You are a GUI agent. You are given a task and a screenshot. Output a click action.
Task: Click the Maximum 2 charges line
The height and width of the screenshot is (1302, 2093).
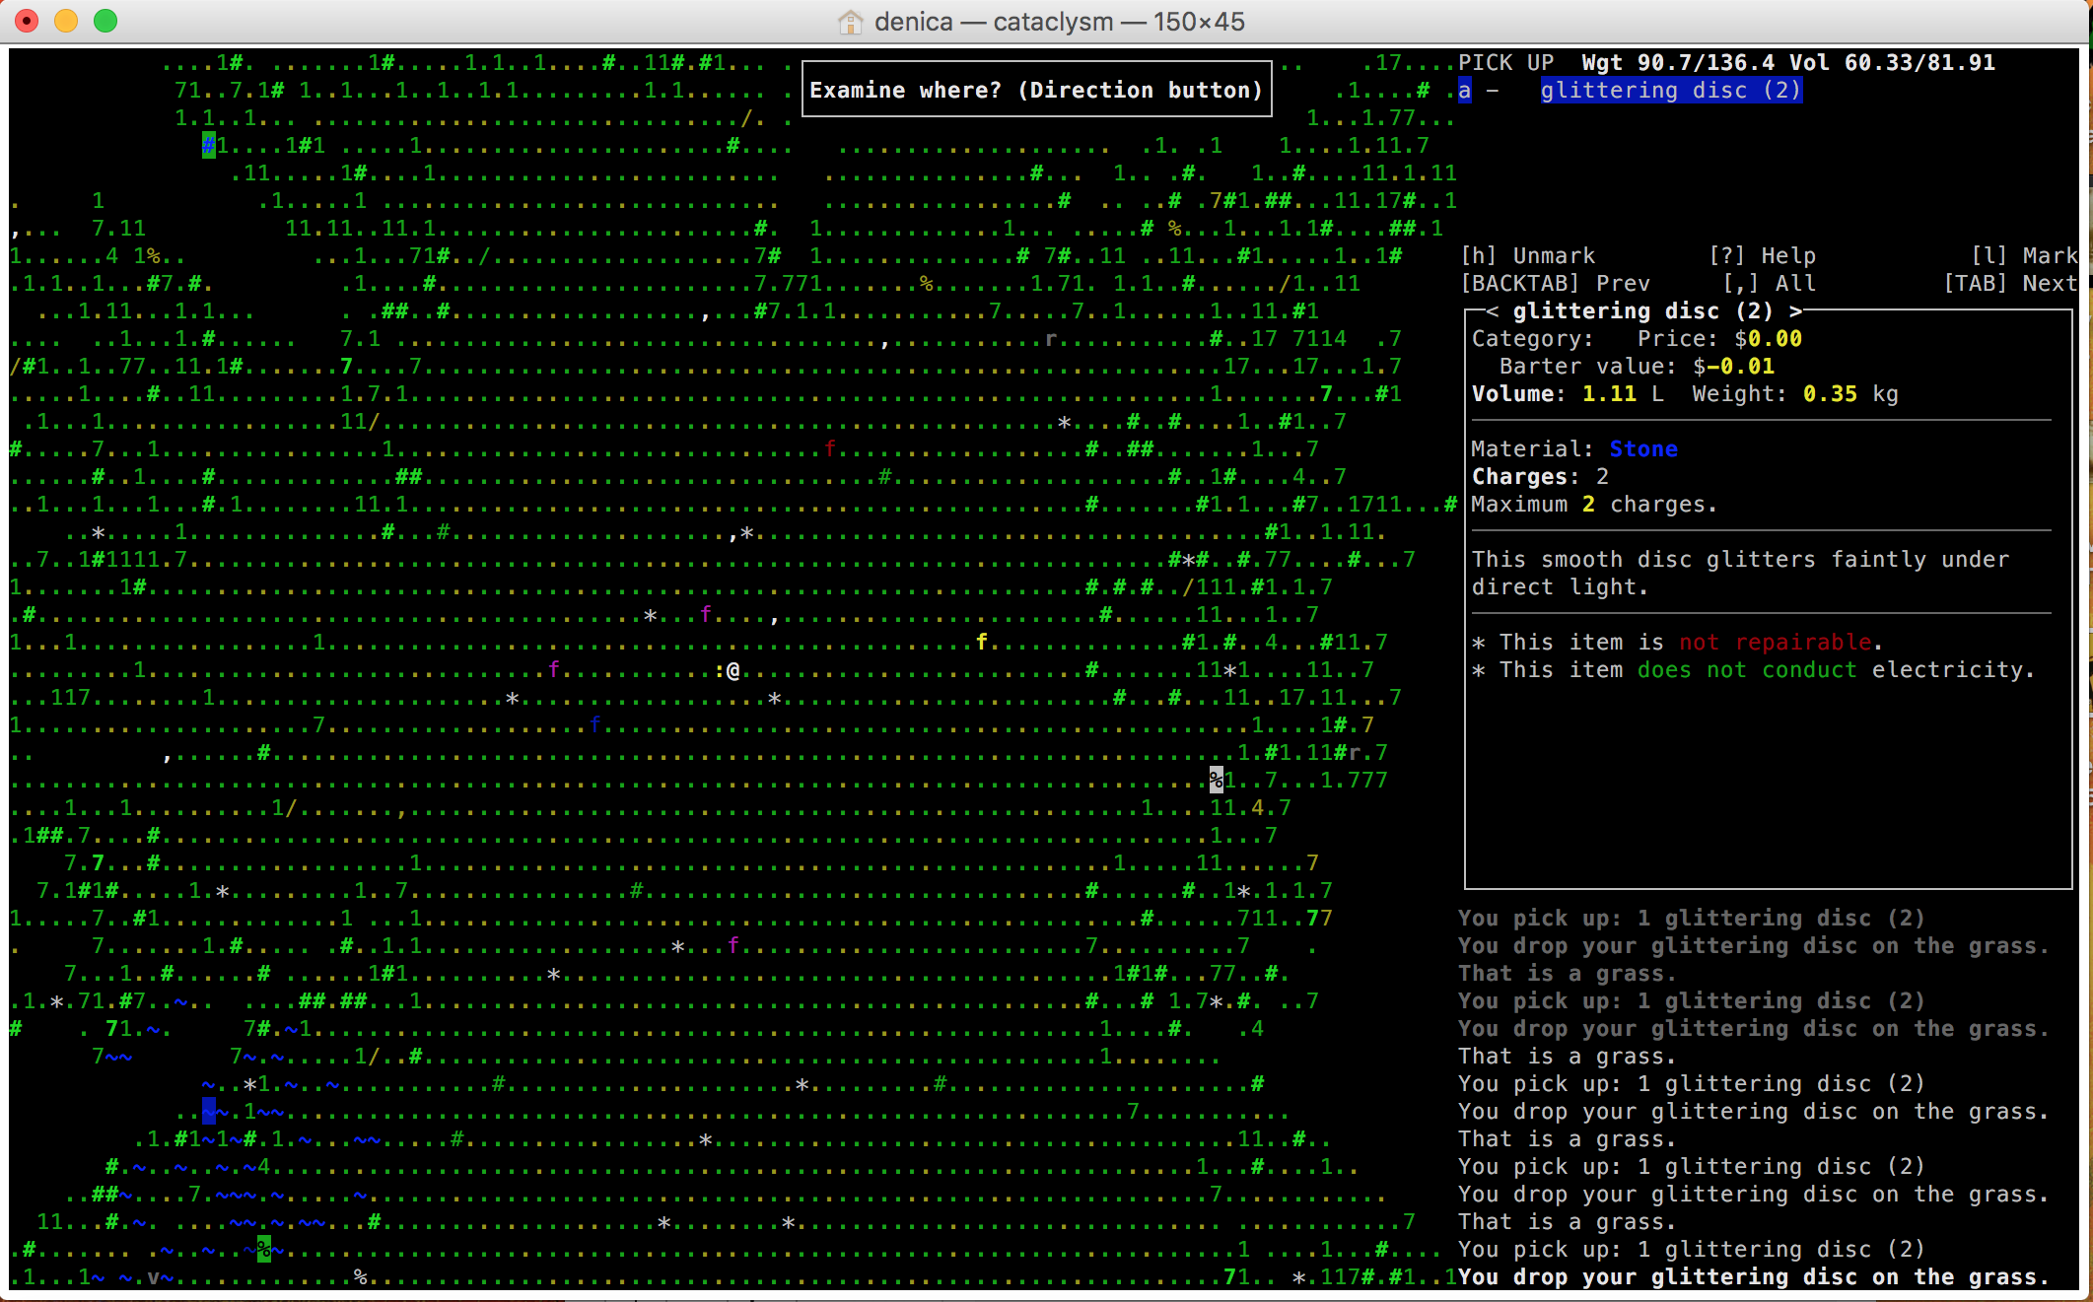coord(1594,504)
